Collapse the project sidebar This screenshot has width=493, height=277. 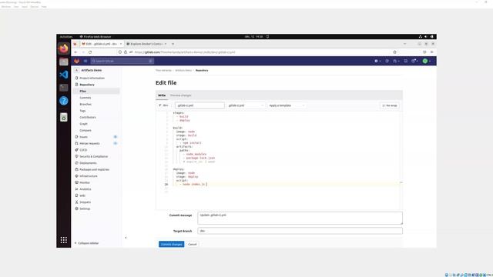point(87,243)
